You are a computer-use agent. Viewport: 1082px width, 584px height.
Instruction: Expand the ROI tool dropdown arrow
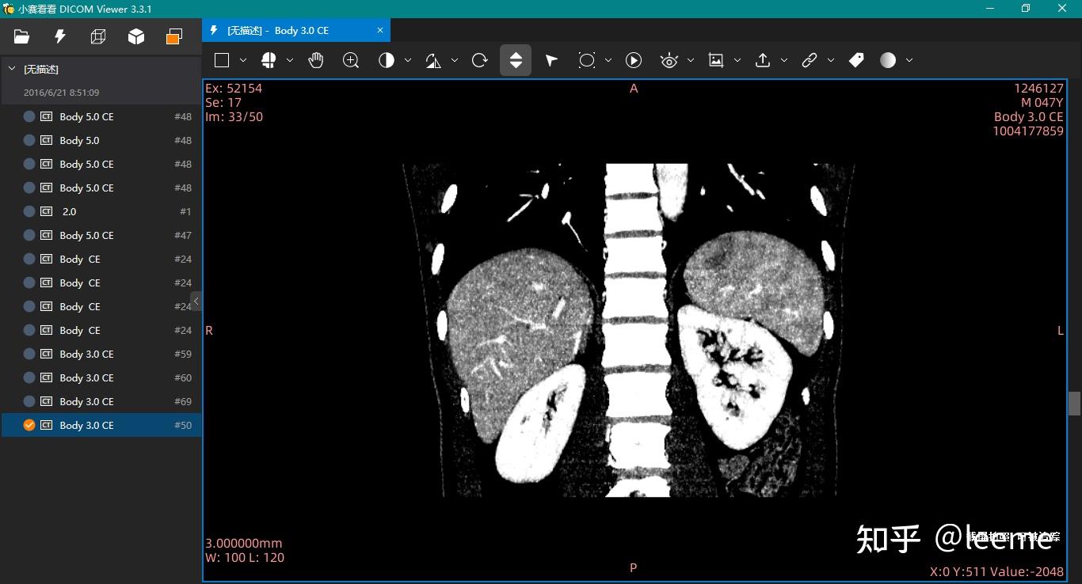tap(608, 60)
